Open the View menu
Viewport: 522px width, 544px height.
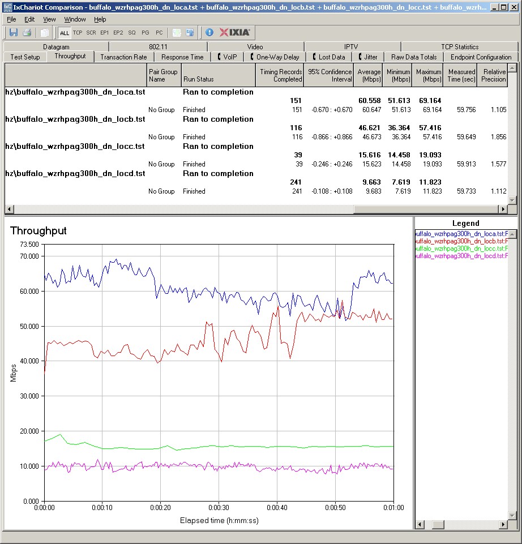(49, 19)
